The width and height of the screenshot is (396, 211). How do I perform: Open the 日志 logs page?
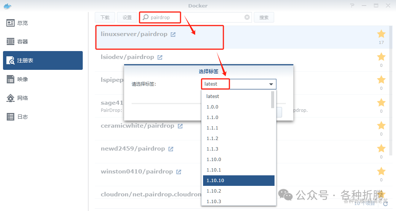[42, 117]
